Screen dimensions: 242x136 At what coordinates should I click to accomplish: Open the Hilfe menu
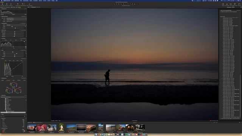coord(57,1)
